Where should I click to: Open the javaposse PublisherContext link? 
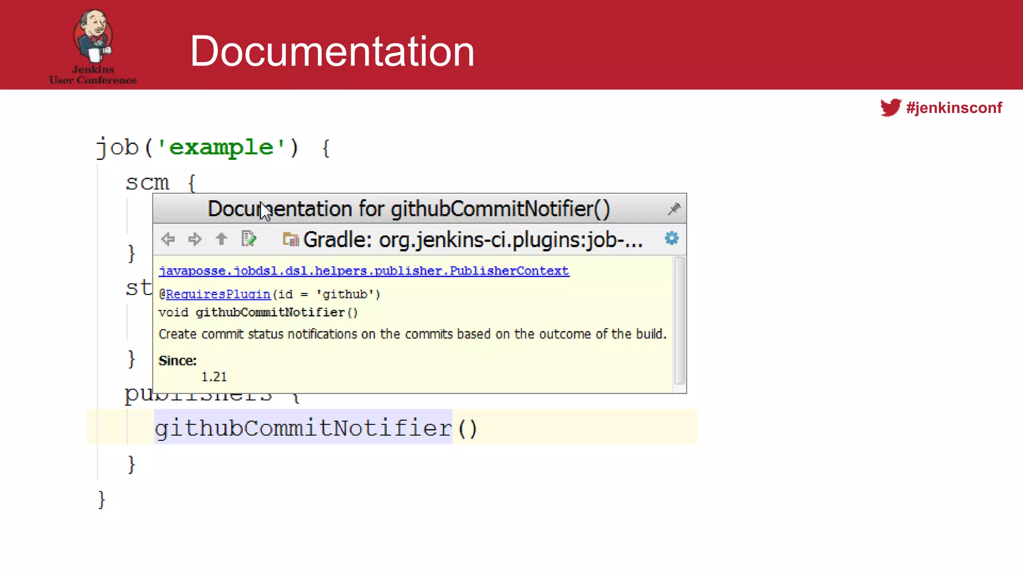(364, 271)
